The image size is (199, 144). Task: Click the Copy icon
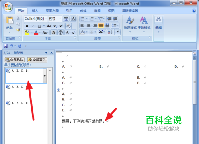(x=18, y=24)
